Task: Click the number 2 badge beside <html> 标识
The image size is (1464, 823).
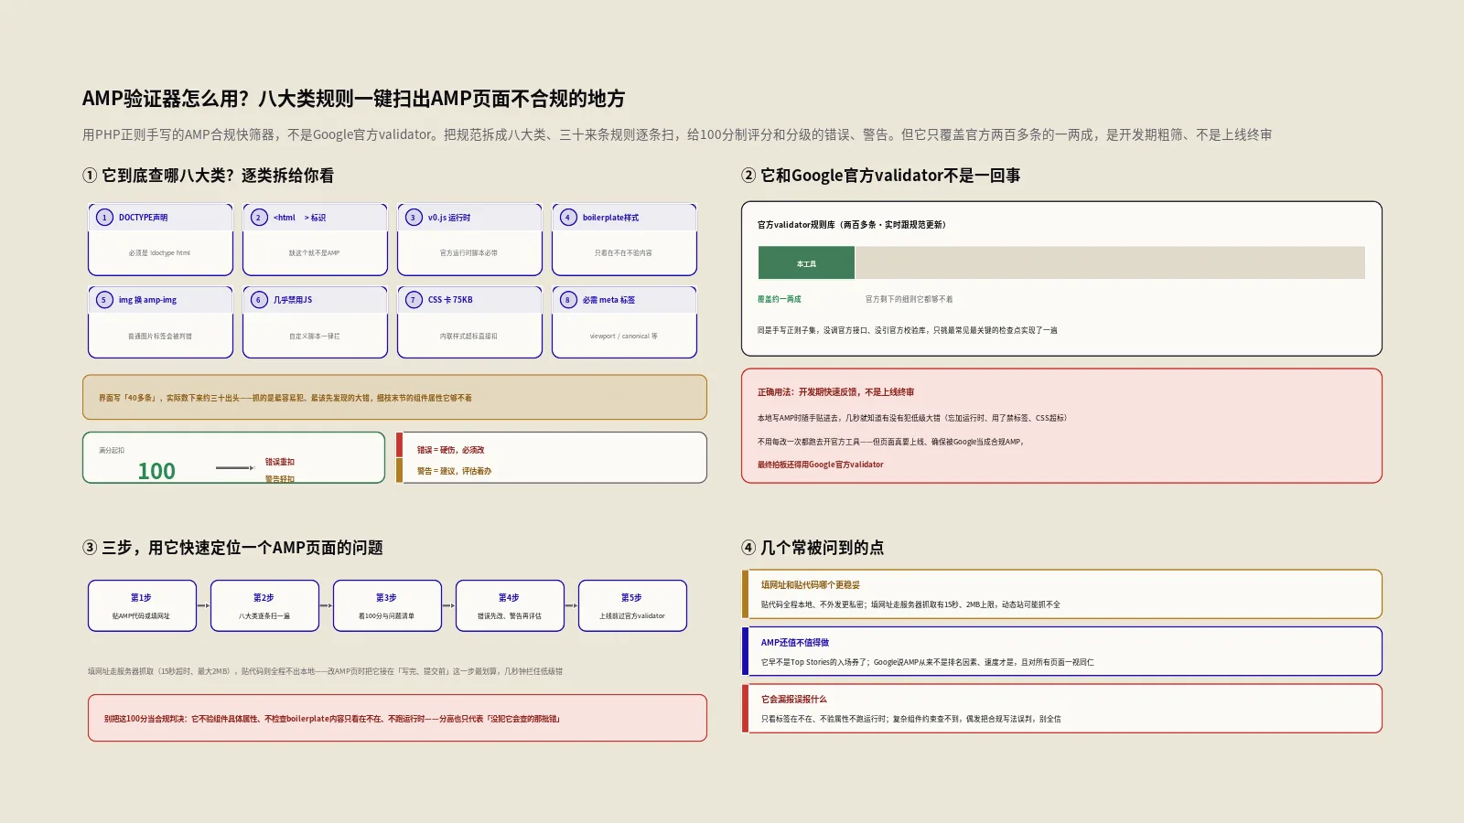Action: click(259, 218)
